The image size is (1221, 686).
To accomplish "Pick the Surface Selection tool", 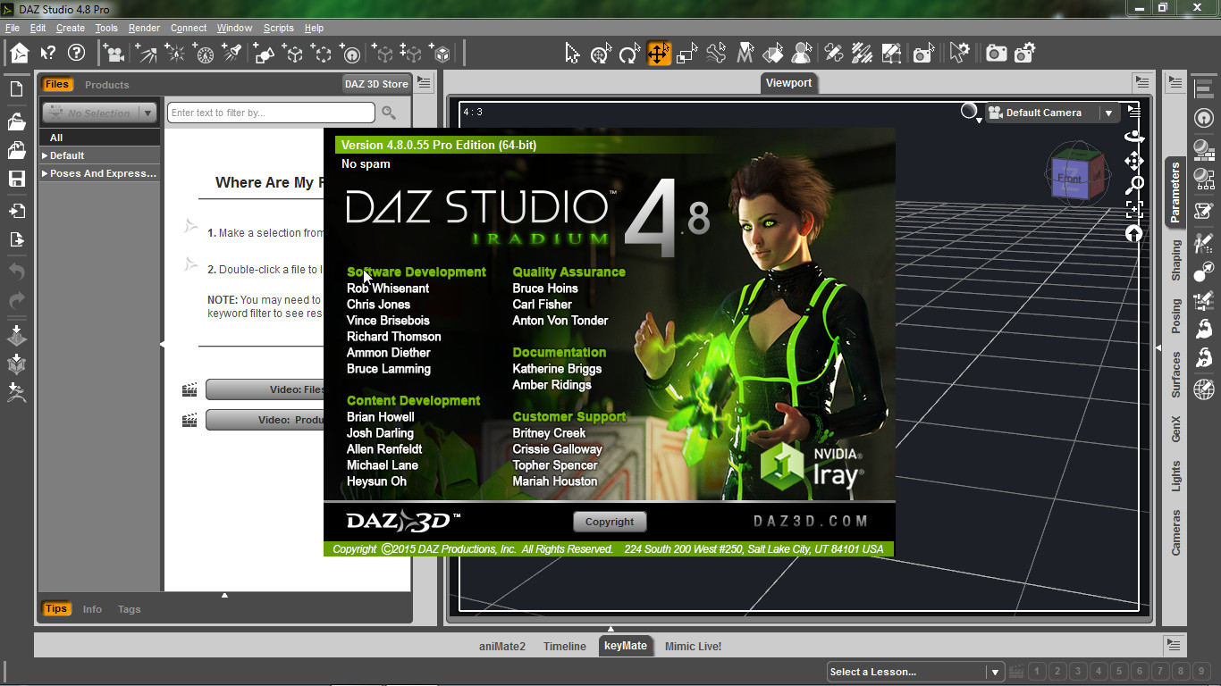I will 773,54.
